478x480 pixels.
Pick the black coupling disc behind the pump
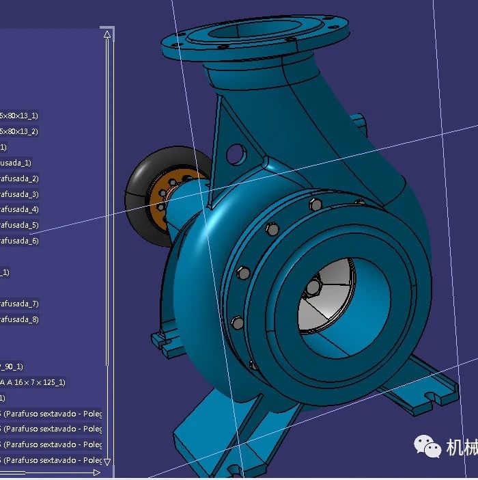point(137,196)
